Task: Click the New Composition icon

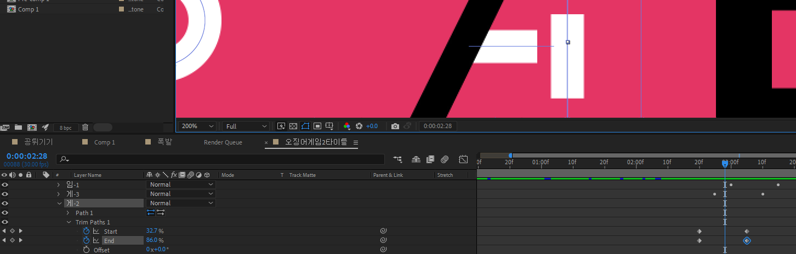Action: point(32,128)
